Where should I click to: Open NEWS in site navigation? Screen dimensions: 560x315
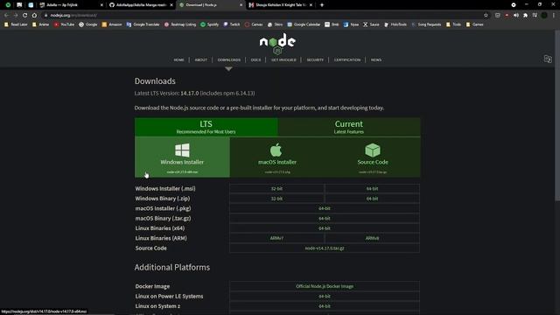pos(376,60)
